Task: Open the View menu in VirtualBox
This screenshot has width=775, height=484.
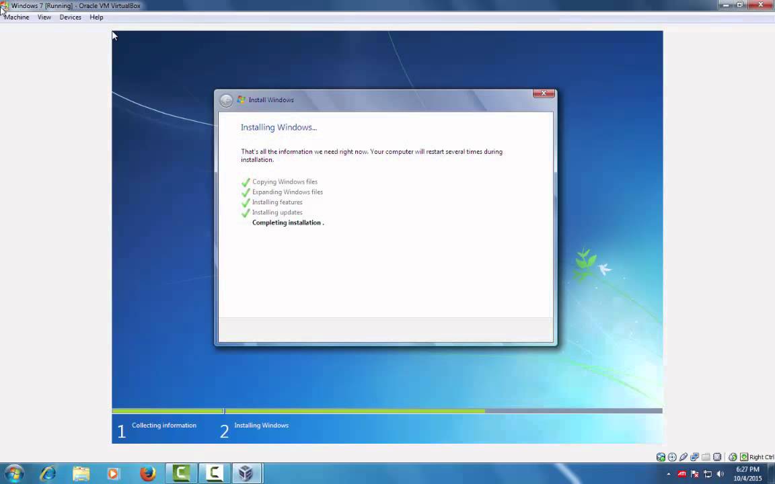Action: pyautogui.click(x=44, y=17)
